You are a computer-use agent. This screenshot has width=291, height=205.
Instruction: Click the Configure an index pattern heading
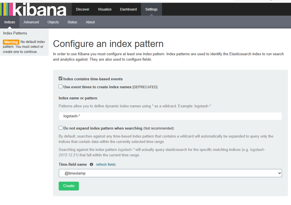[x=108, y=44]
